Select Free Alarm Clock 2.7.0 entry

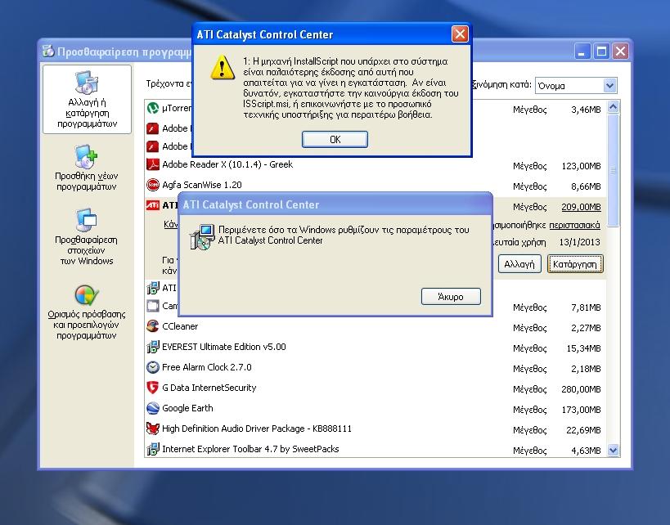(x=207, y=367)
